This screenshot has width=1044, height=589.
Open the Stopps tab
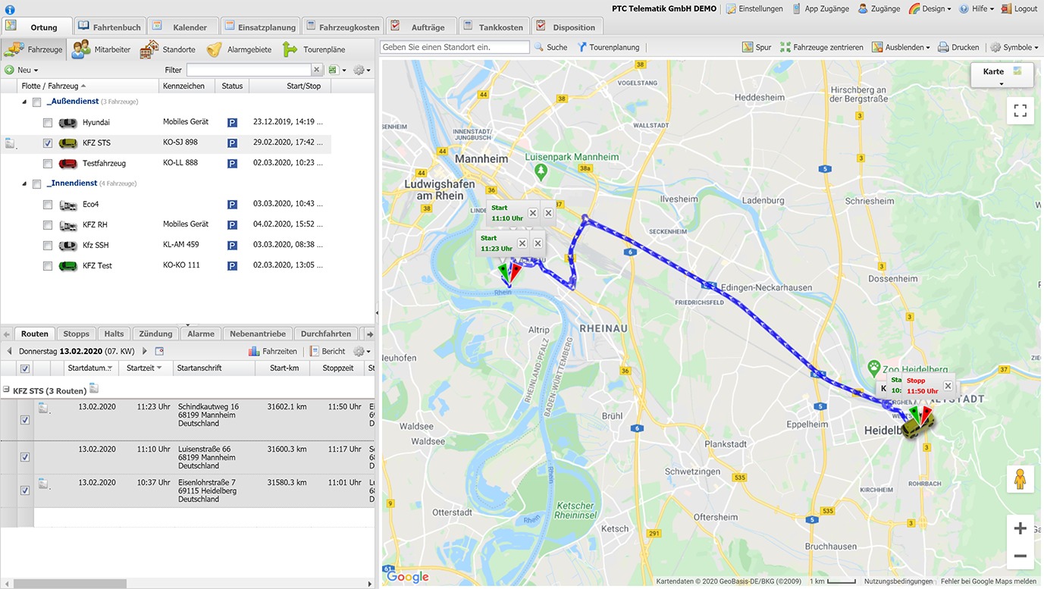click(x=76, y=334)
